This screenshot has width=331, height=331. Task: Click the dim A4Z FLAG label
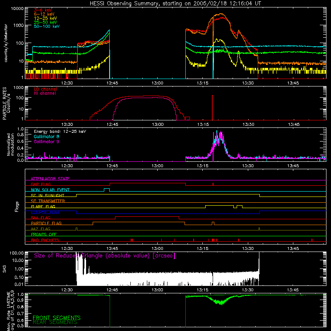pyautogui.click(x=41, y=229)
